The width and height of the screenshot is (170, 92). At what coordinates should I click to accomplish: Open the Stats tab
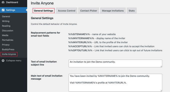[x=131, y=11]
